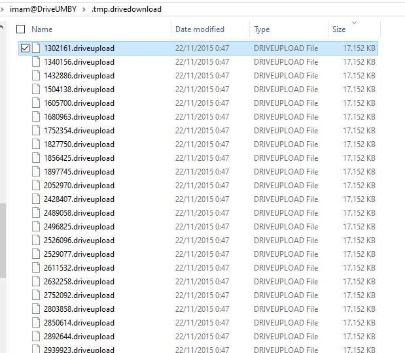Select file icon of 1432886.driveupload

pyautogui.click(x=36, y=75)
